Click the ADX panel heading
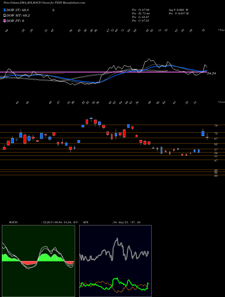The image size is (225, 297). 85,222
